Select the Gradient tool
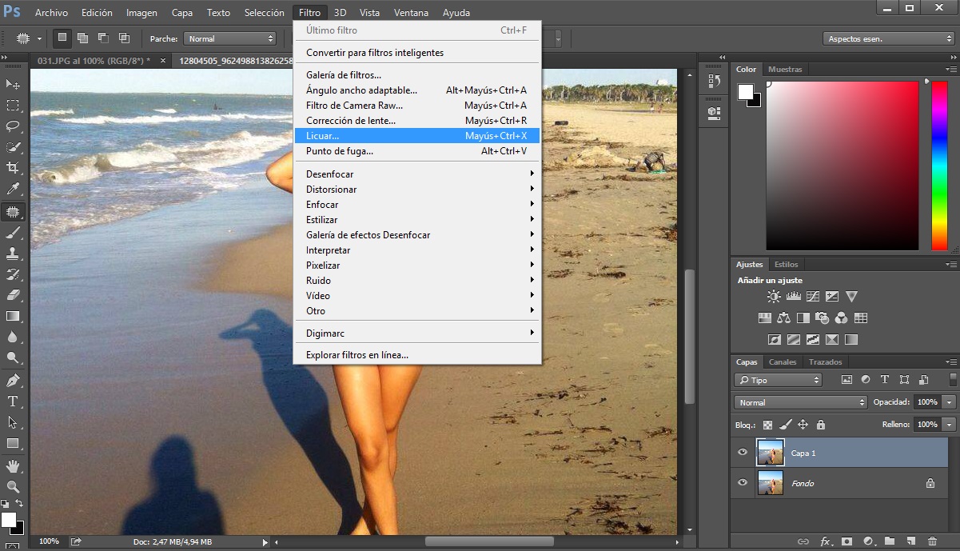The height and width of the screenshot is (551, 960). [x=13, y=317]
